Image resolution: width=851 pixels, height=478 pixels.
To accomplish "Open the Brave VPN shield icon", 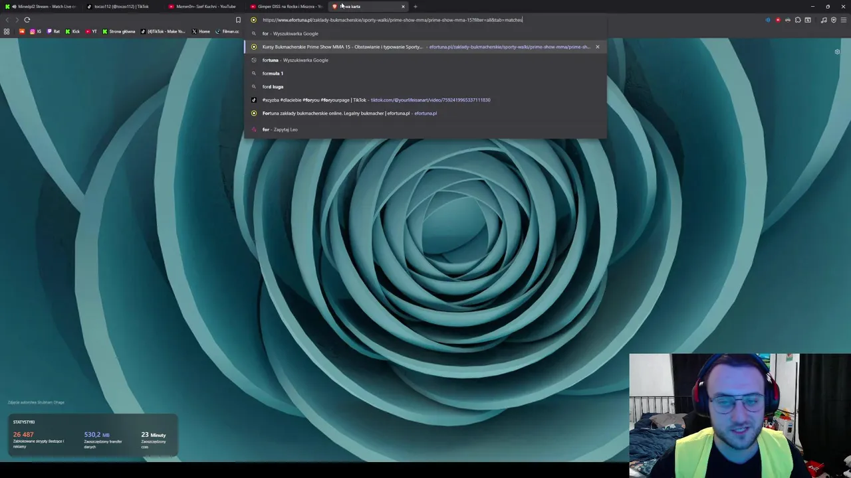I will [834, 20].
